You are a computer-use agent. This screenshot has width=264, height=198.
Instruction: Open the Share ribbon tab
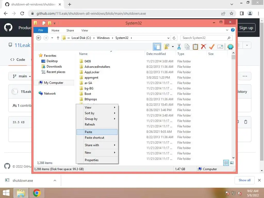pyautogui.click(x=70, y=30)
